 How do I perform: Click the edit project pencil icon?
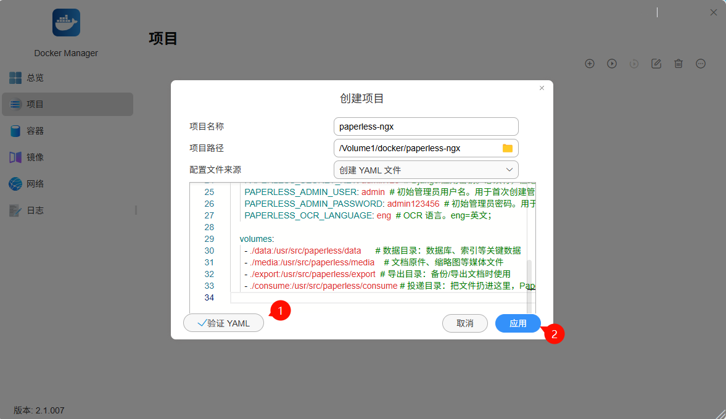tap(656, 64)
